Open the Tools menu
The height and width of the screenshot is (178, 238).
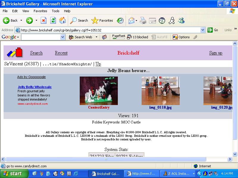56,11
